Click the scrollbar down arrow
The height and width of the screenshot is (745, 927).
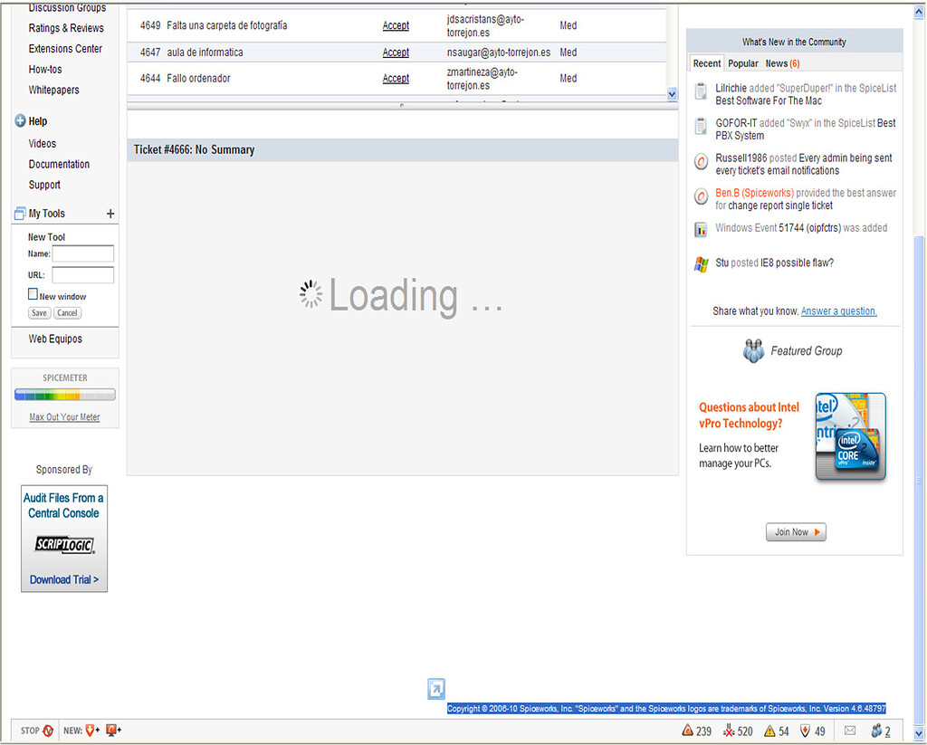point(918,733)
